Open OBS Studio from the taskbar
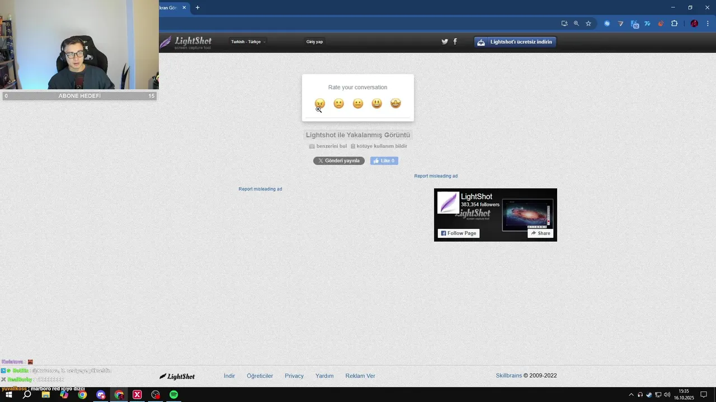 [x=156, y=395]
